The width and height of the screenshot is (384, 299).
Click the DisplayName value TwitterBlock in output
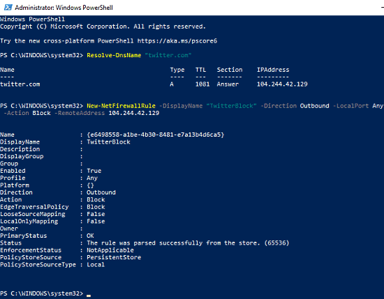pos(108,141)
